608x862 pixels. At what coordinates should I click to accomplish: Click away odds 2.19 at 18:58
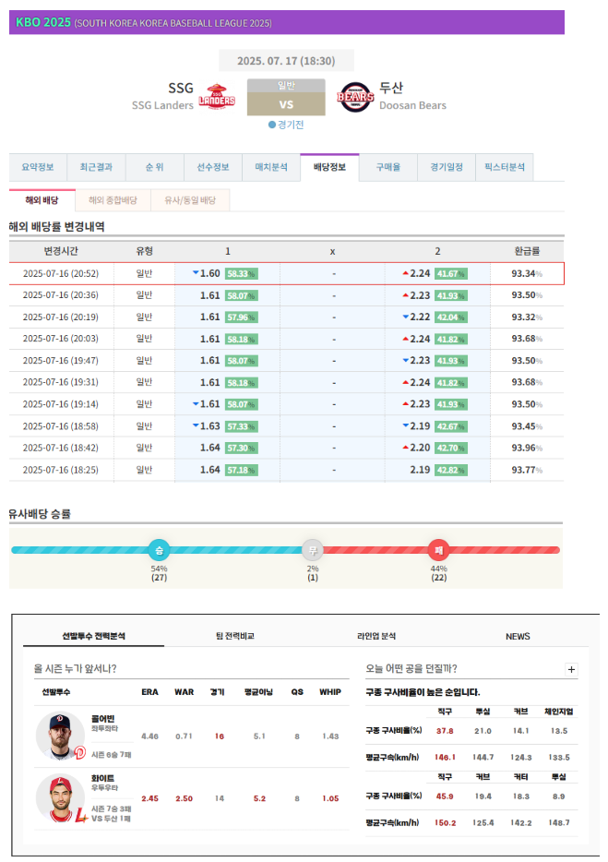click(420, 426)
